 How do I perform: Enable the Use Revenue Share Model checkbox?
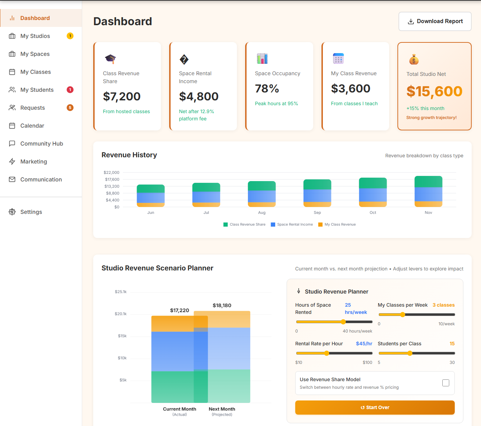pos(445,383)
